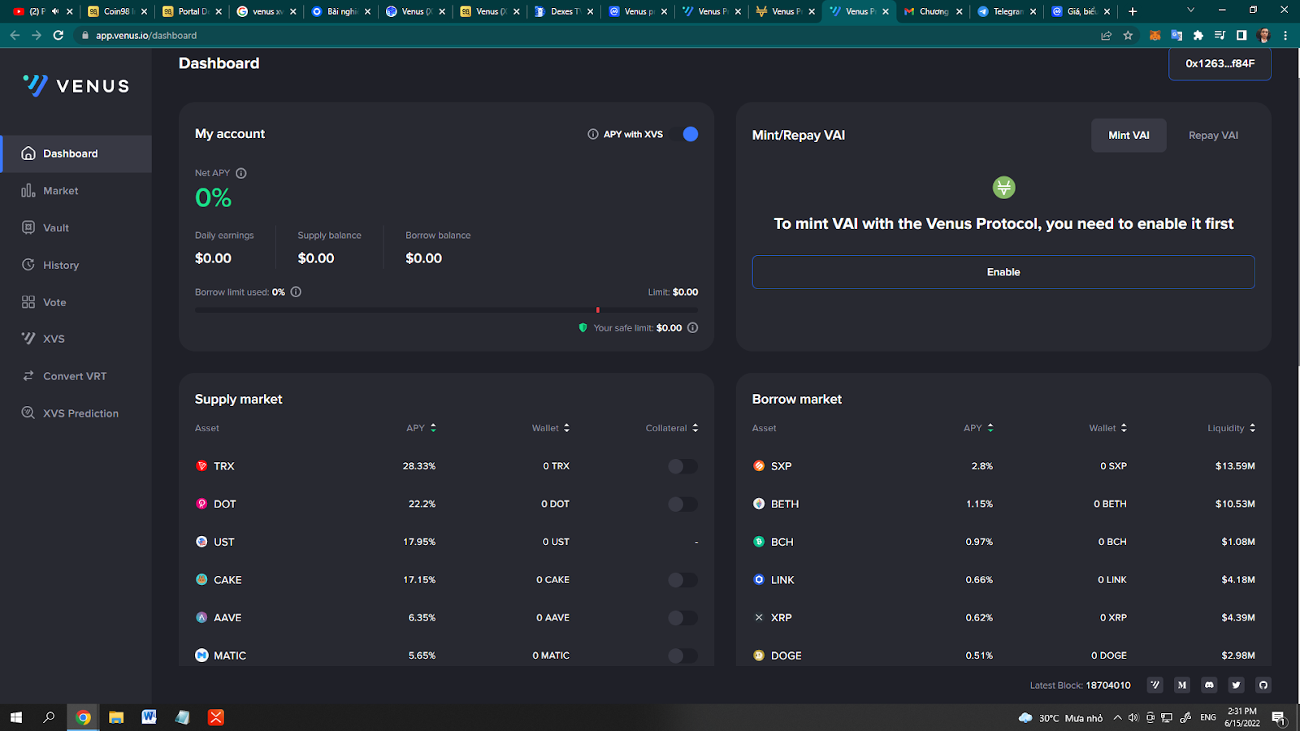Open the GitHub footer icon
Viewport: 1300px width, 731px height.
click(1263, 686)
